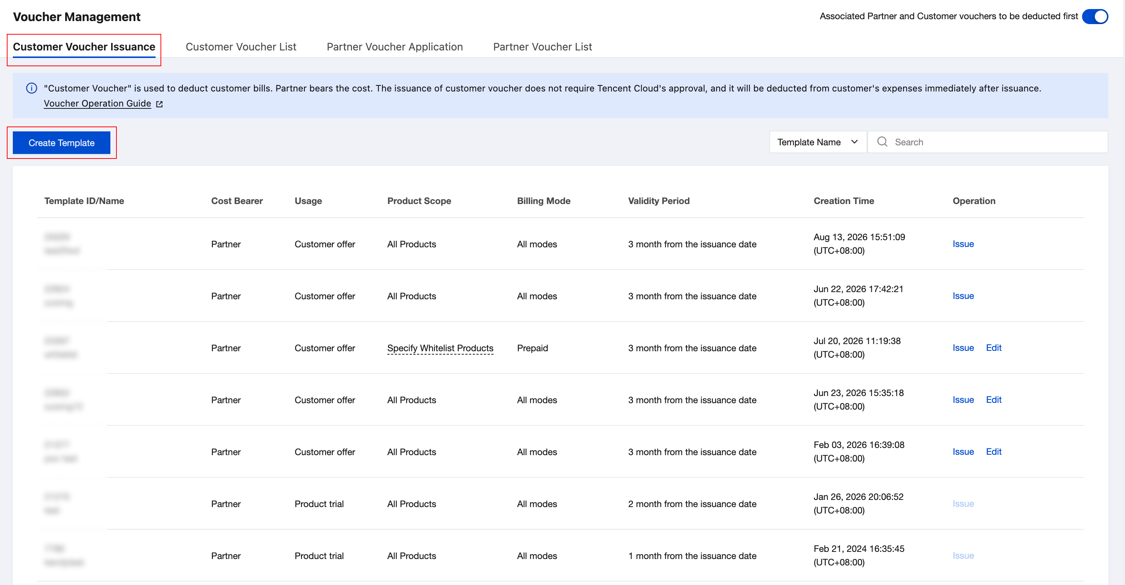Click Partner cell in the Aug 13, 2026 row
Image resolution: width=1125 pixels, height=585 pixels.
[x=226, y=244]
